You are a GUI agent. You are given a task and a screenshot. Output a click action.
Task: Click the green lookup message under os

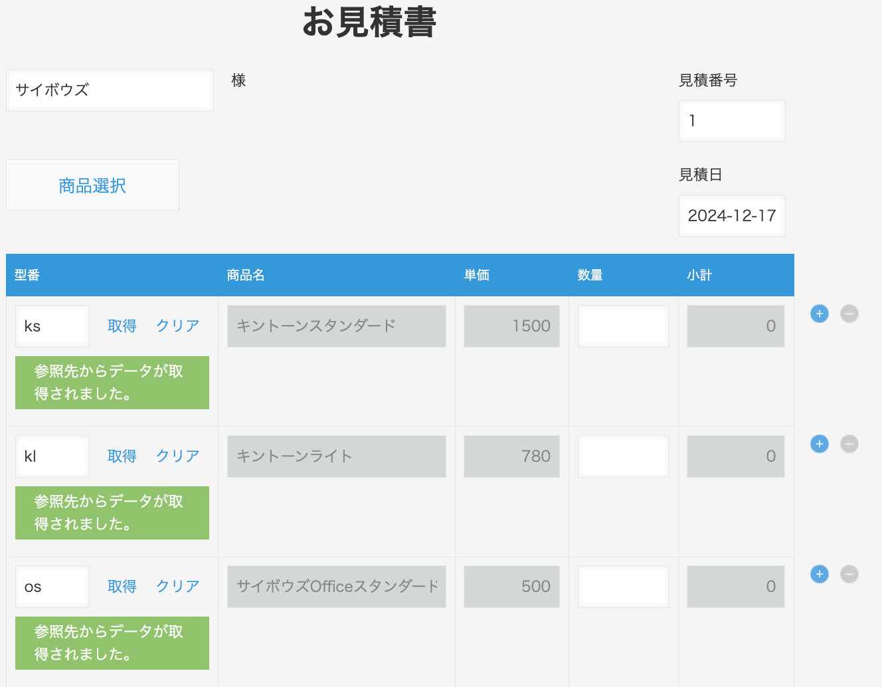tap(112, 643)
